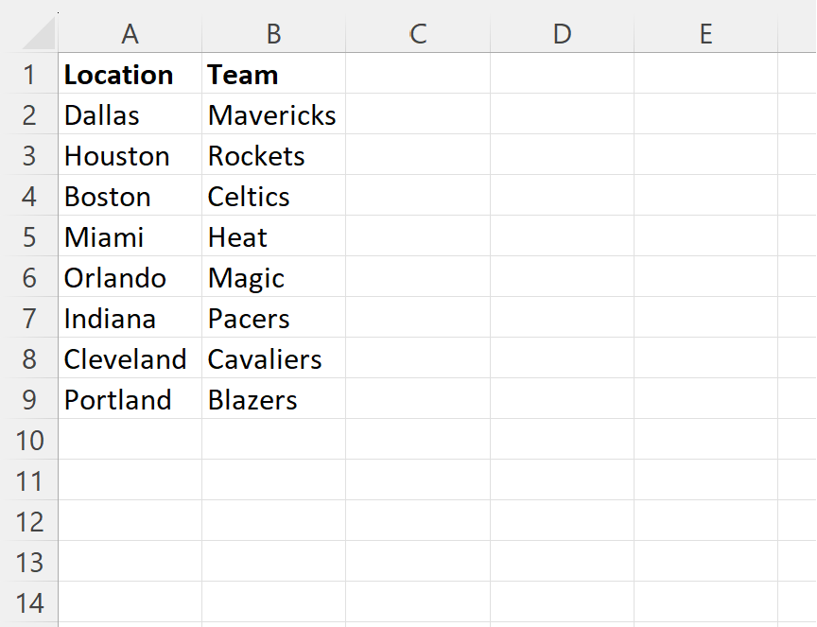Select column C header
This screenshot has height=627, width=817.
418,34
